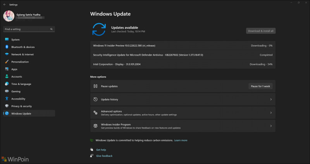310x164 pixels.
Task: Click the Update history clock icon
Action: (x=95, y=99)
